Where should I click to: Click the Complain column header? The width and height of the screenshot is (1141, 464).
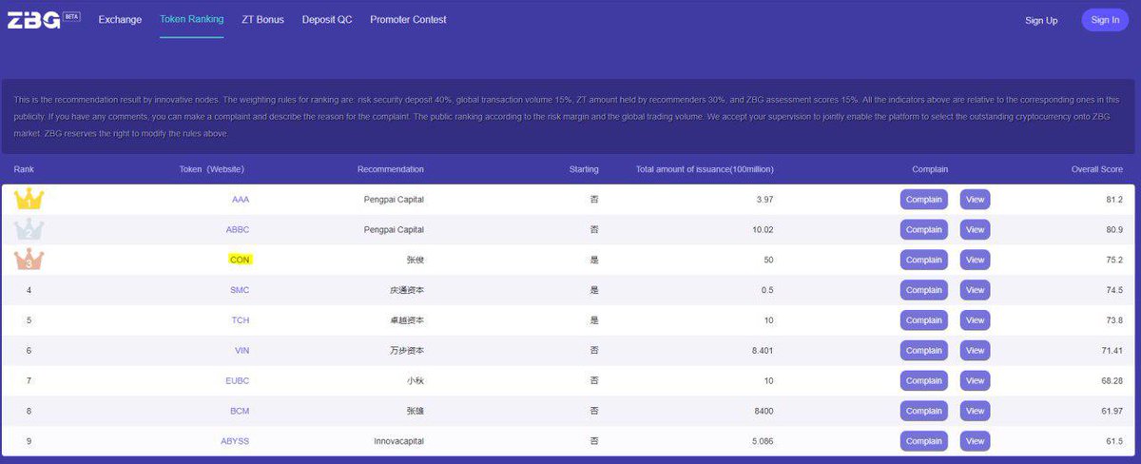[930, 169]
